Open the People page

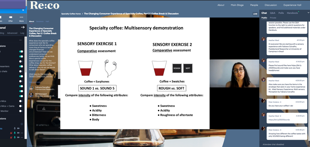[254, 5]
